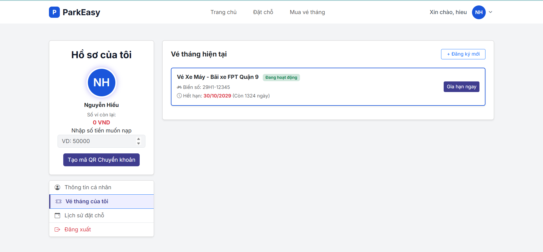Screen dimensions: 543x252
Task: Increase the top-up amount with the up arrow
Action: point(139,139)
